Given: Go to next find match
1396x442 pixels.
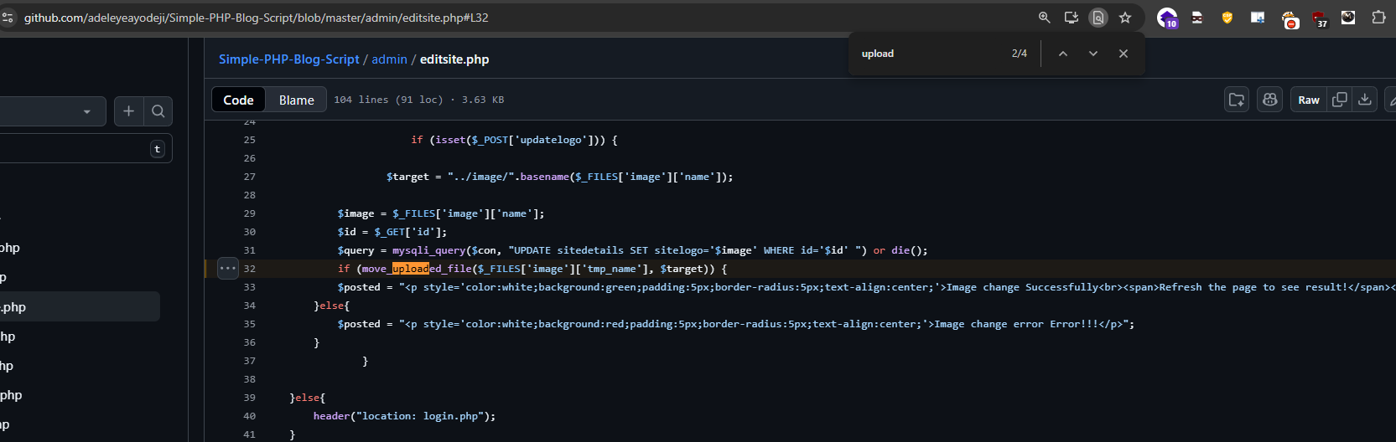Looking at the screenshot, I should pyautogui.click(x=1093, y=54).
